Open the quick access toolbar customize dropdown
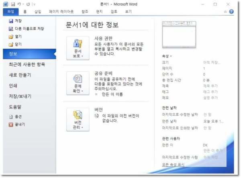This screenshot has height=178, width=241. (34, 4)
